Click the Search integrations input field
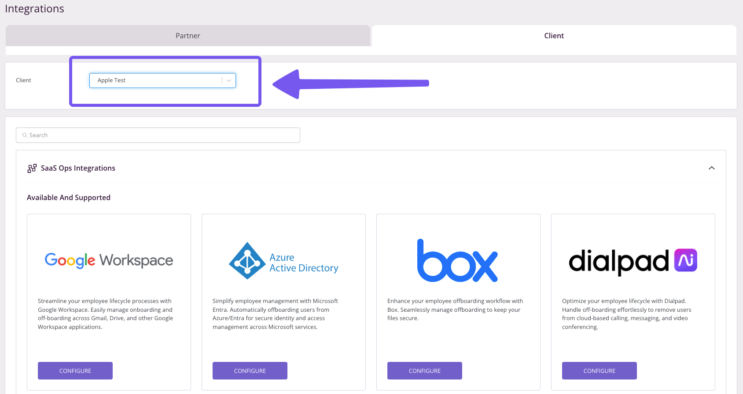743x394 pixels. (x=158, y=135)
